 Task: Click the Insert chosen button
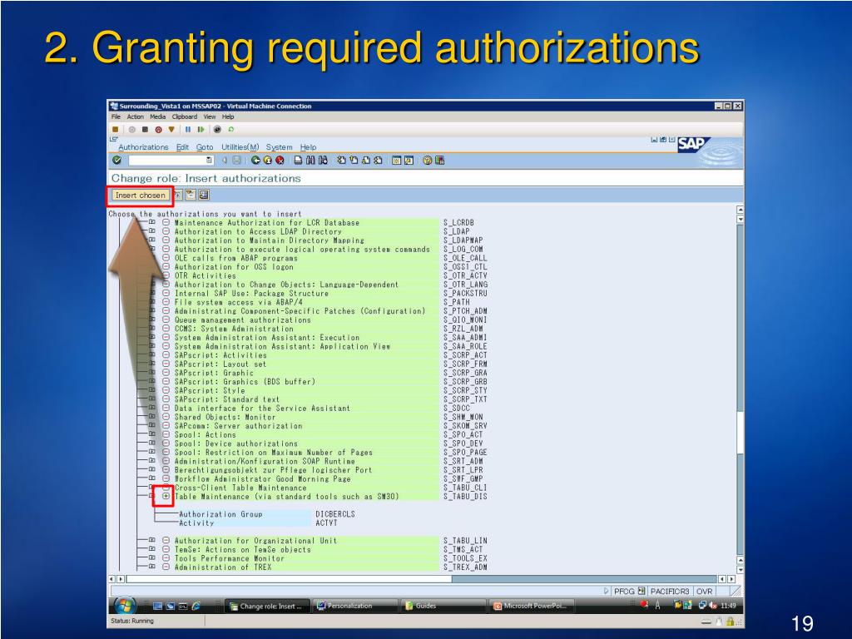(140, 195)
